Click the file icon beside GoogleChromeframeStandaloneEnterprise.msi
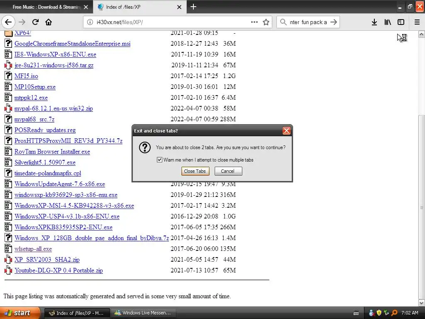Image resolution: width=425 pixels, height=319 pixels. point(8,43)
